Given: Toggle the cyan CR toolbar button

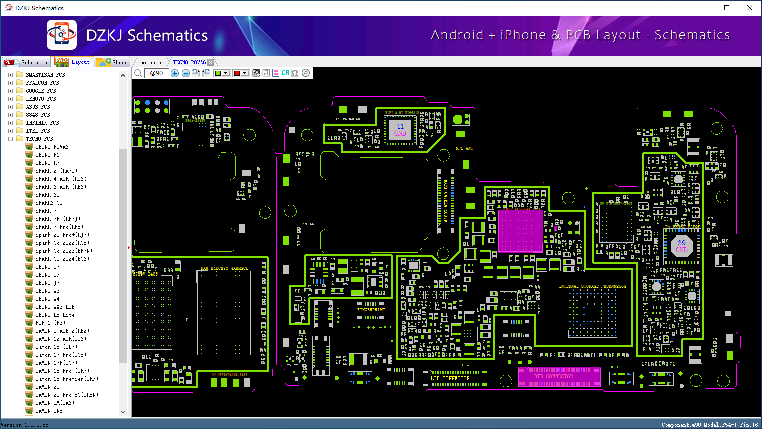Looking at the screenshot, I should click(x=285, y=73).
